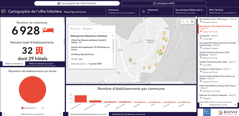Viewport: 239px width, 116px height.
Task: Click the red pie chart
Action: coord(32,89)
